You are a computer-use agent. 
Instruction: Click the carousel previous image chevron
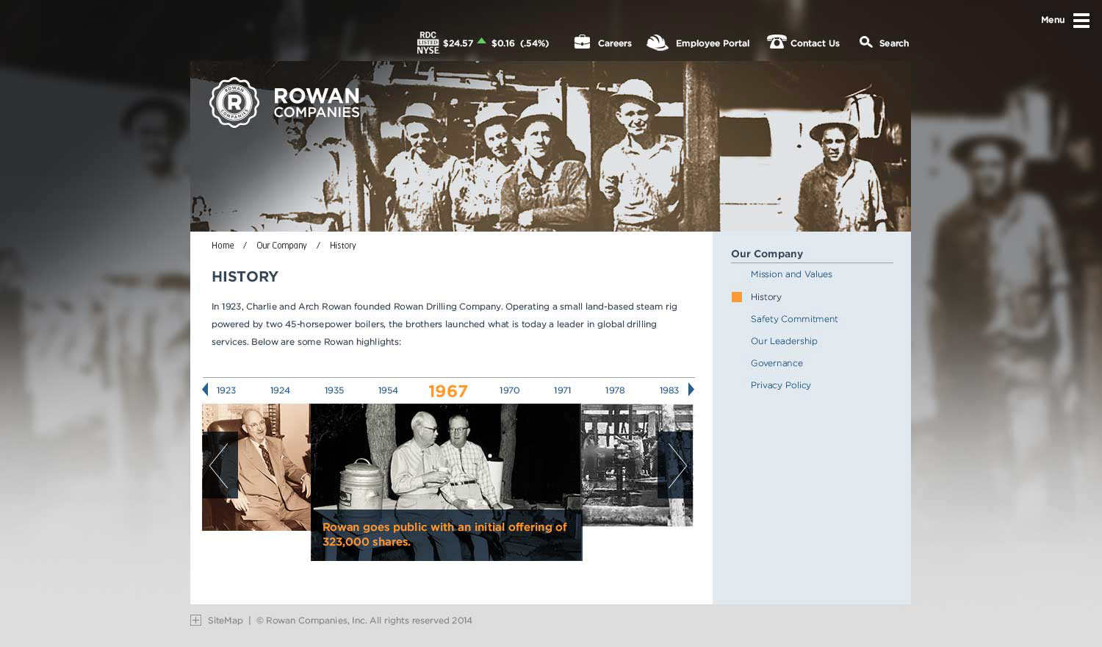coord(219,465)
